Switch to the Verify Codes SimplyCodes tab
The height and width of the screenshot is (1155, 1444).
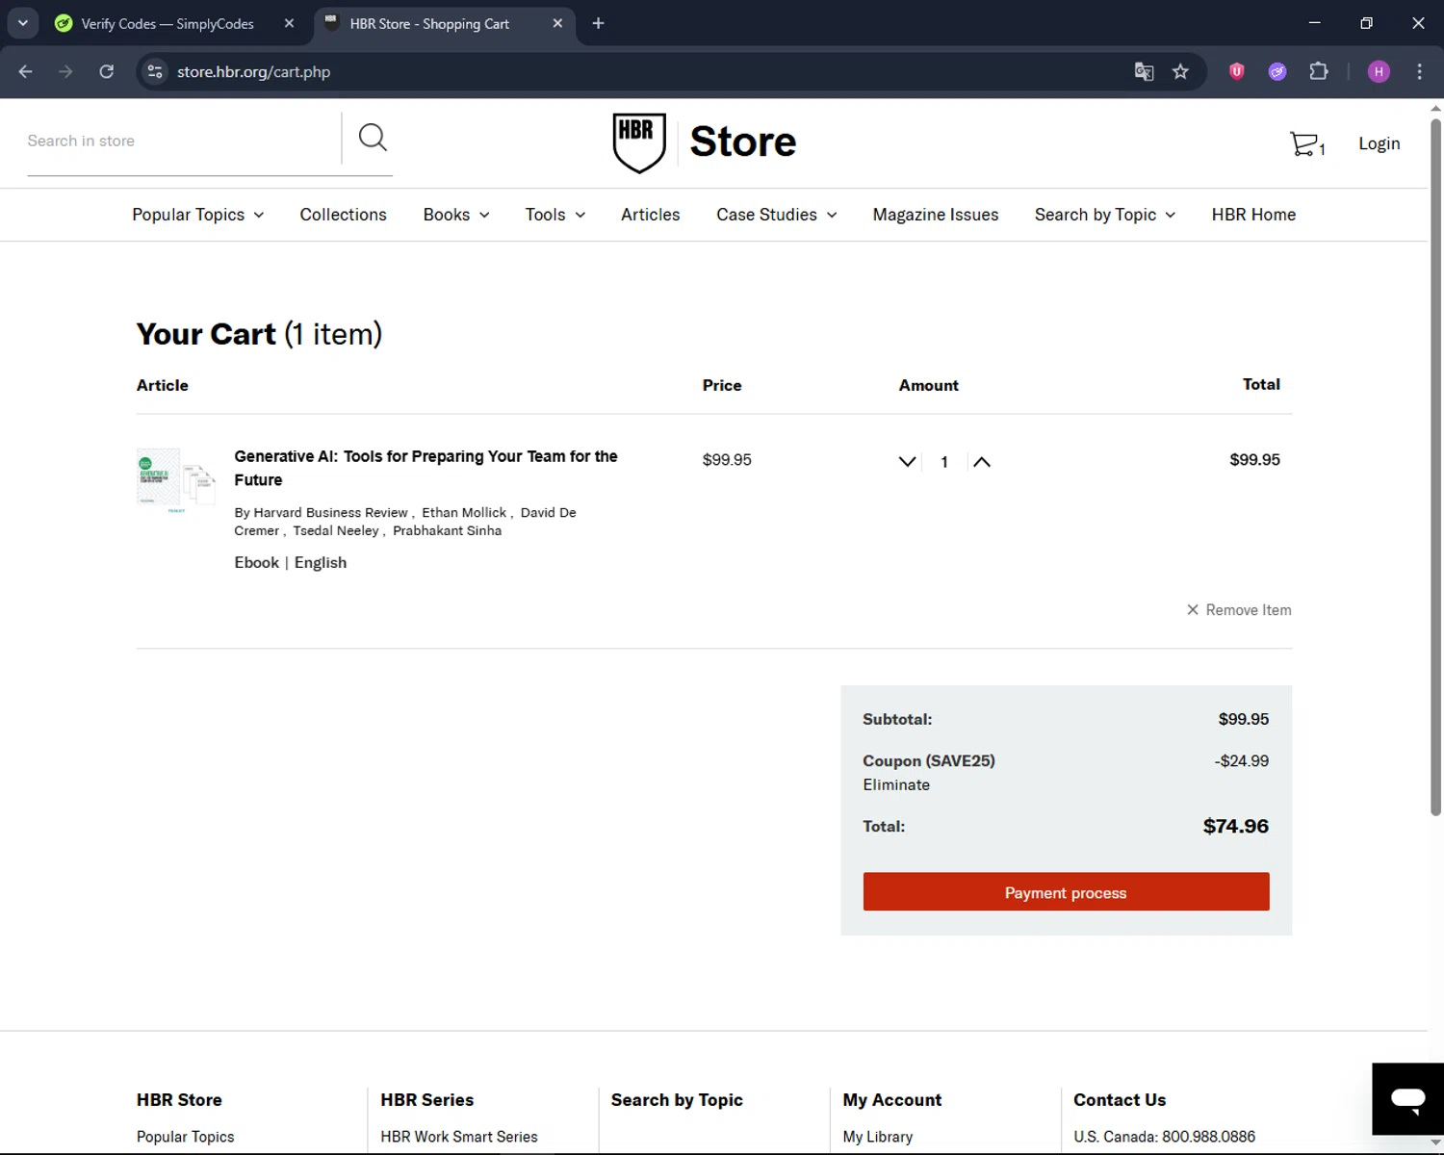click(x=168, y=24)
